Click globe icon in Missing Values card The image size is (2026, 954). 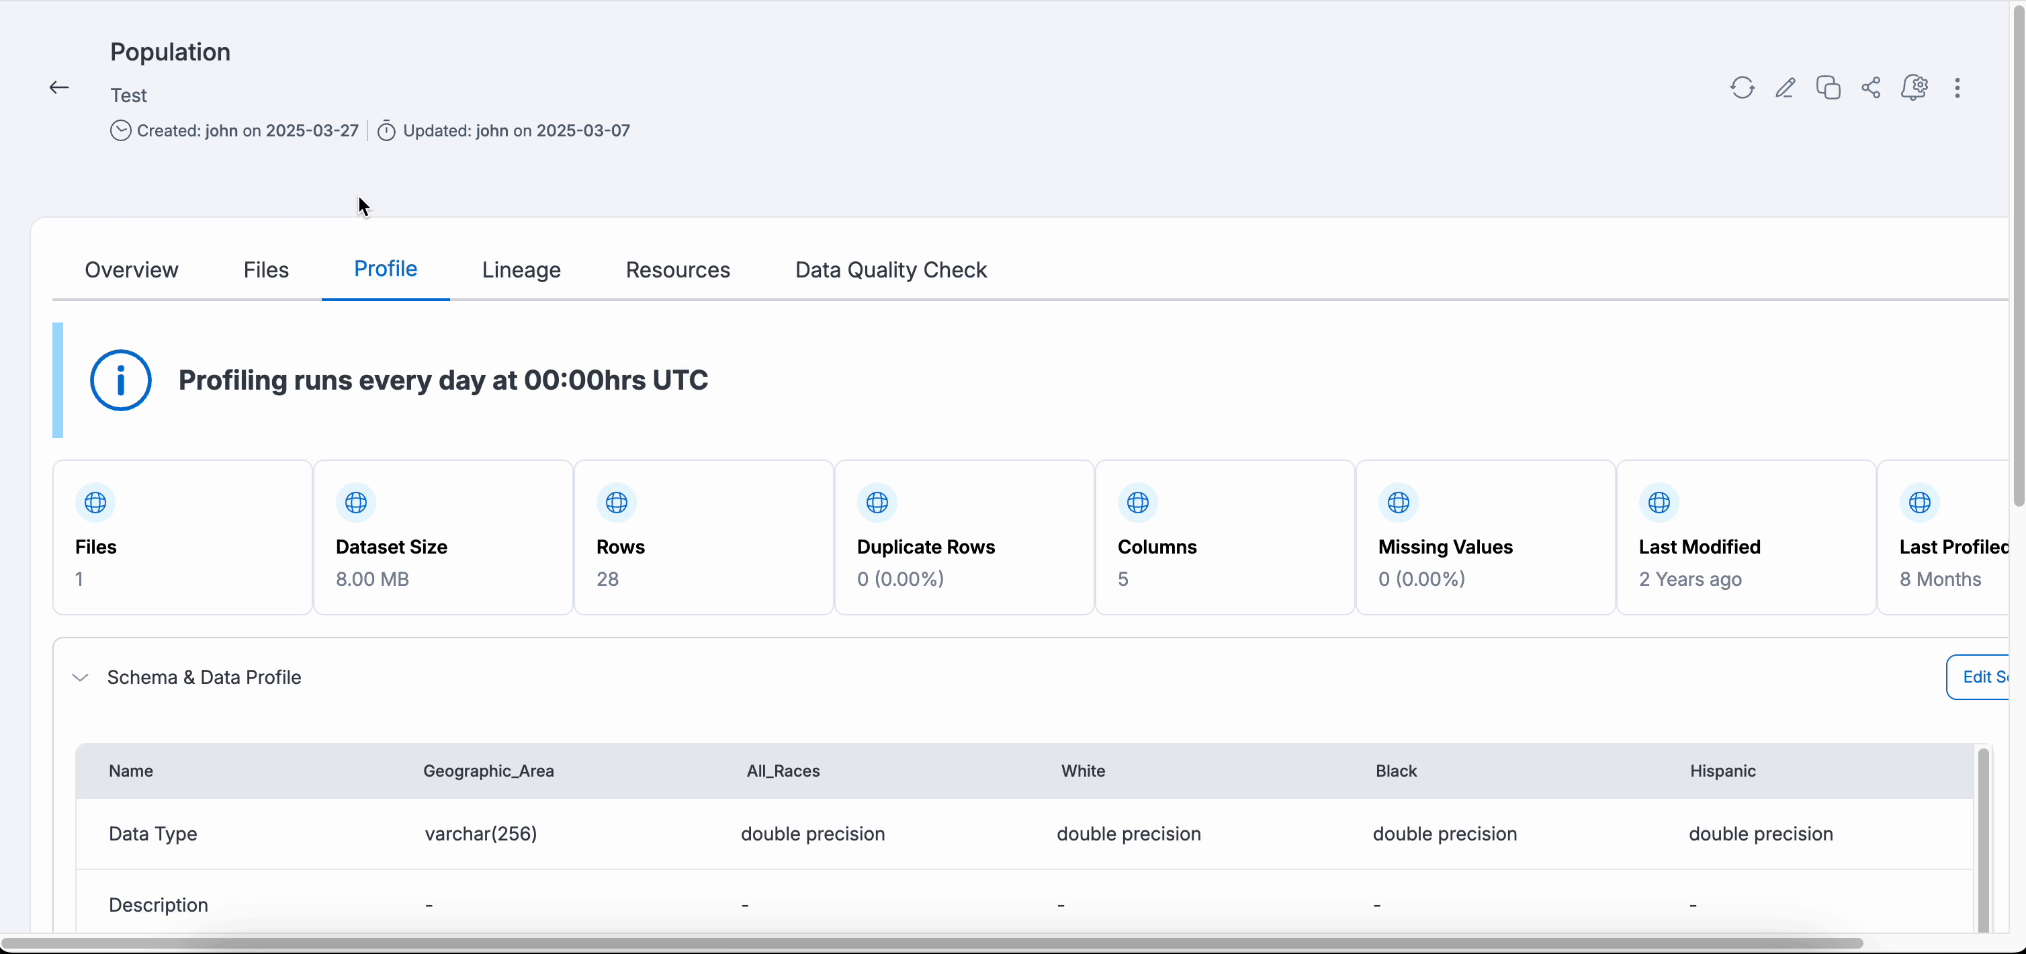[x=1399, y=503]
